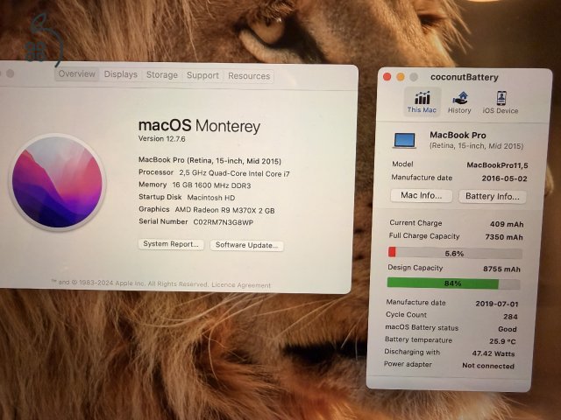This screenshot has width=561, height=420.
Task: Switch to the Overview tab
Action: [76, 73]
